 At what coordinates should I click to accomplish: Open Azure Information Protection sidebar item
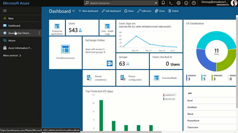[20, 48]
